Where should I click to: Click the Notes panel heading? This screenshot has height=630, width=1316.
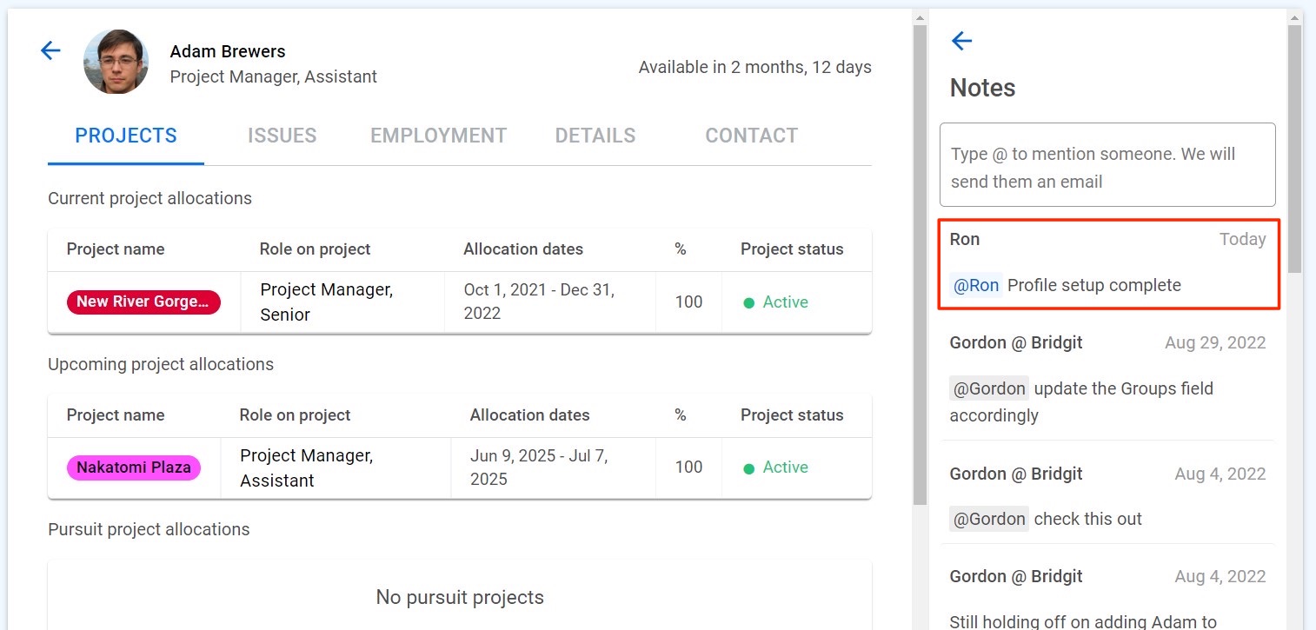982,88
